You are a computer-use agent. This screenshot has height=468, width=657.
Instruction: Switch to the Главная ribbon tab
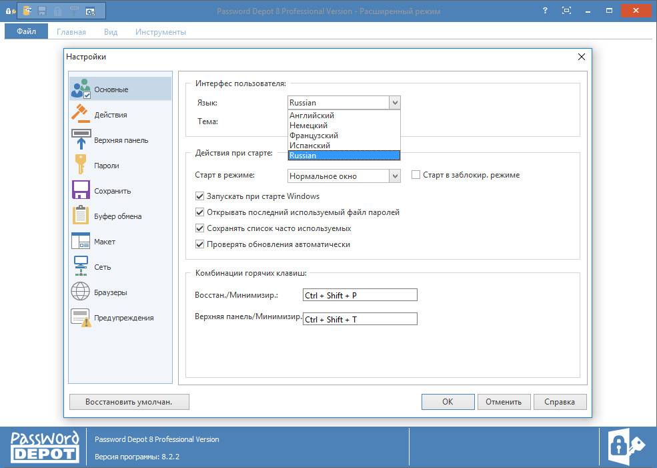71,32
